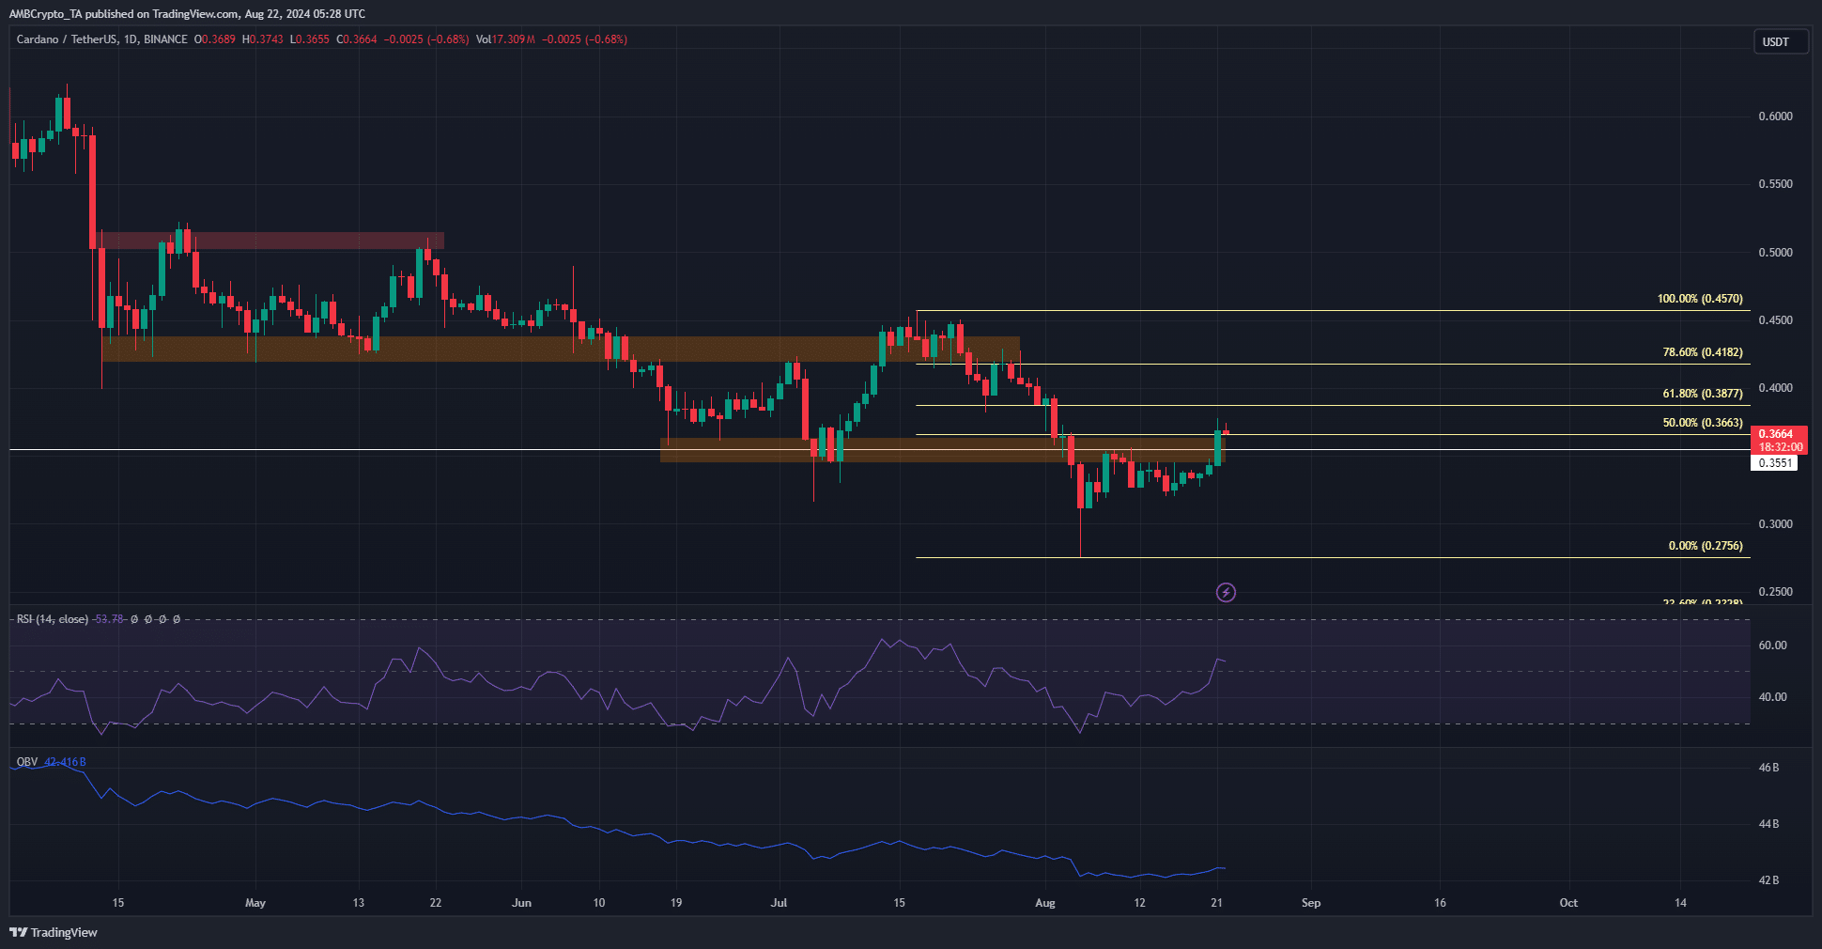Click the Vol 17.309M readout

[x=505, y=39]
